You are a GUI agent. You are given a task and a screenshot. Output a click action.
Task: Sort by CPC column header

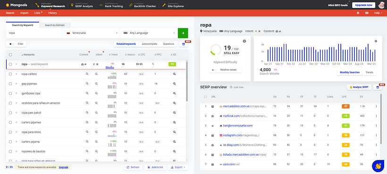tap(142, 55)
